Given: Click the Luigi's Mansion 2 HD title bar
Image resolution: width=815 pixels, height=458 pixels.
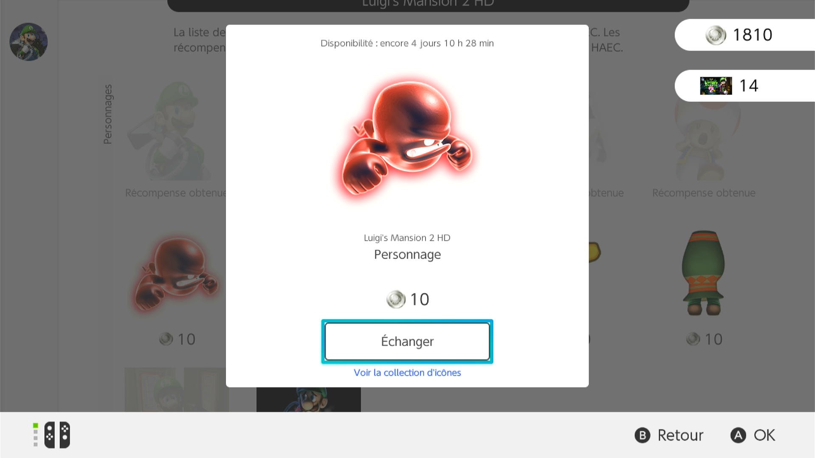Looking at the screenshot, I should [x=428, y=5].
